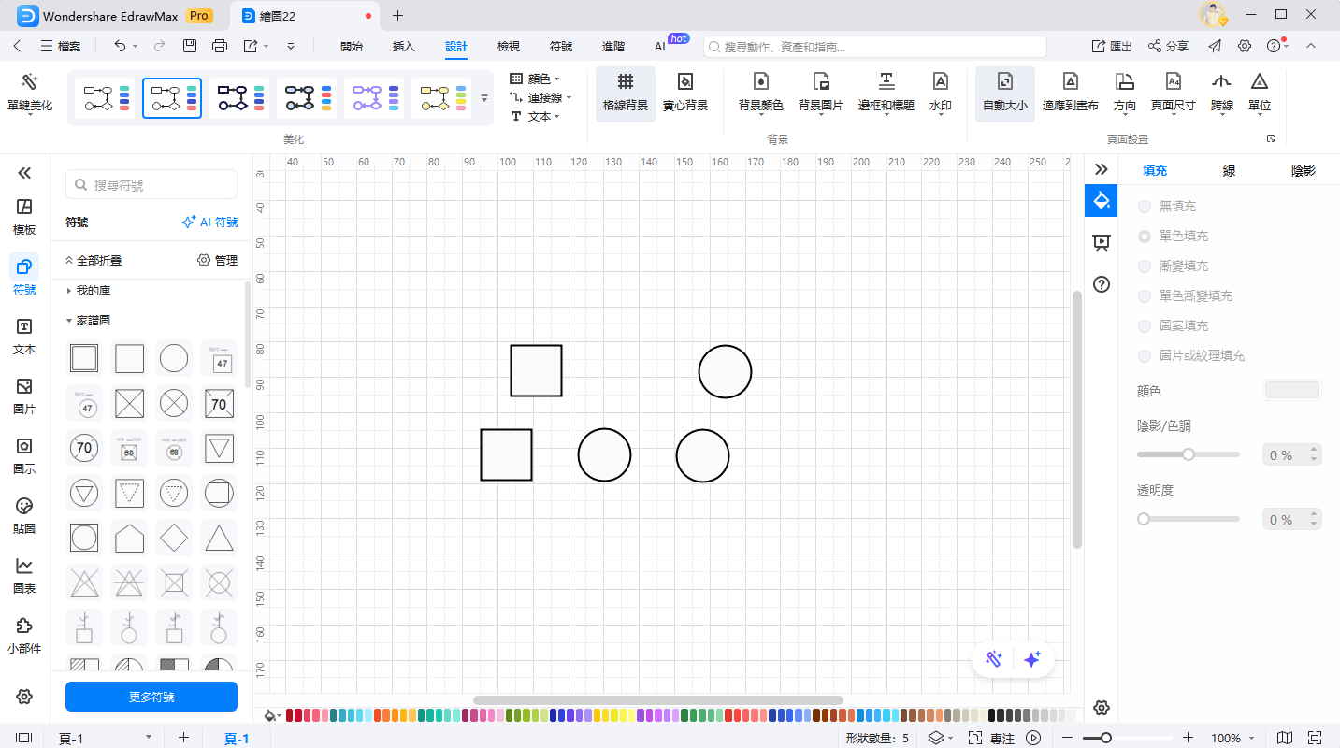Click the AI 符號 link
Viewport: 1340px width, 748px height.
click(x=209, y=223)
